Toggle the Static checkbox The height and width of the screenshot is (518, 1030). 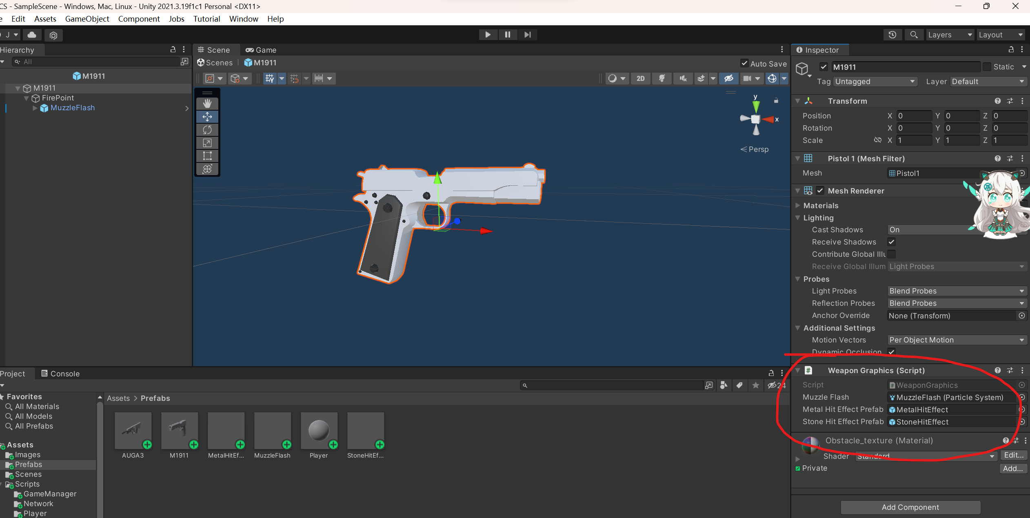[x=987, y=67]
